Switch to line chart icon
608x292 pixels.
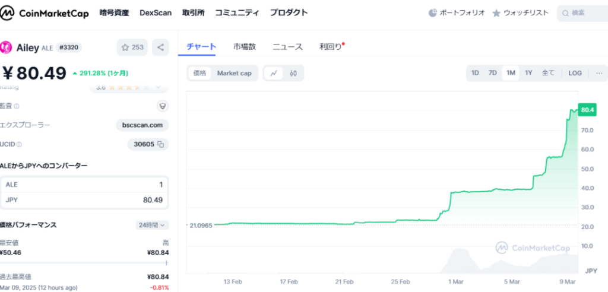(x=274, y=73)
